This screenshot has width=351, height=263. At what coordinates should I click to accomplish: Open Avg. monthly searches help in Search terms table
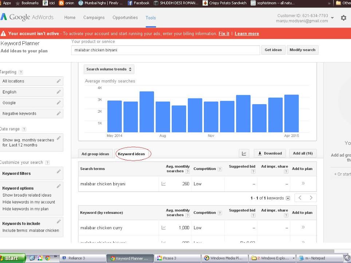[188, 171]
